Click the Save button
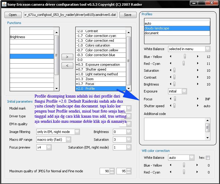 [x=128, y=15]
